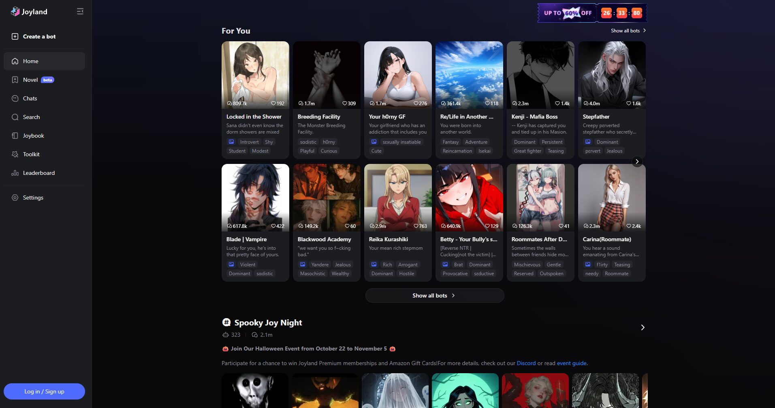Open the Toolkit icon in sidebar
This screenshot has height=408, width=775.
click(x=15, y=154)
